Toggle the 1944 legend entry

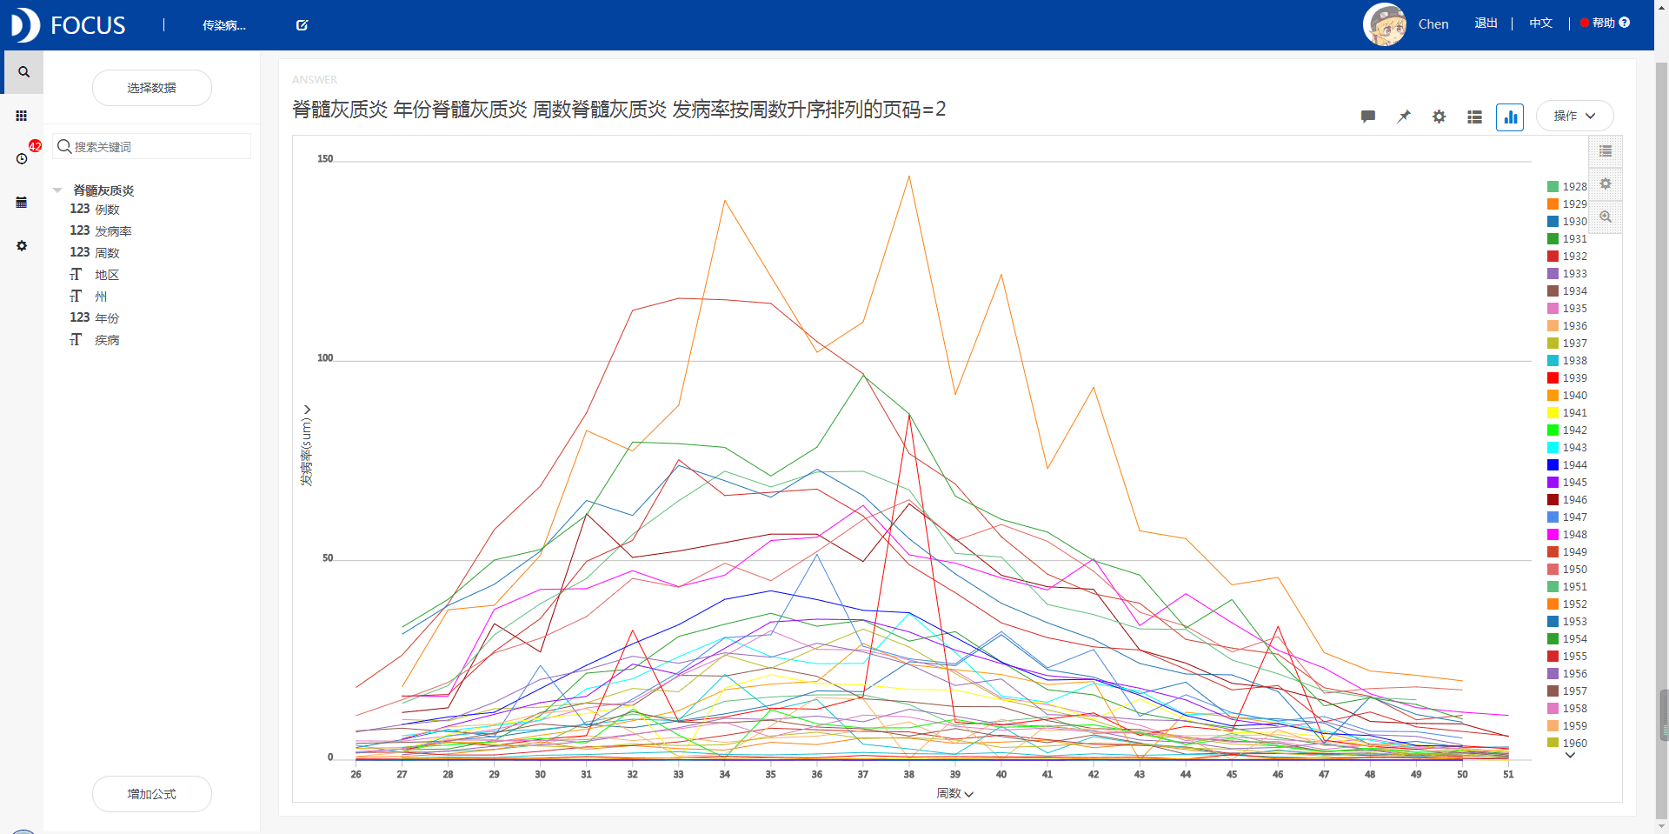pyautogui.click(x=1567, y=464)
